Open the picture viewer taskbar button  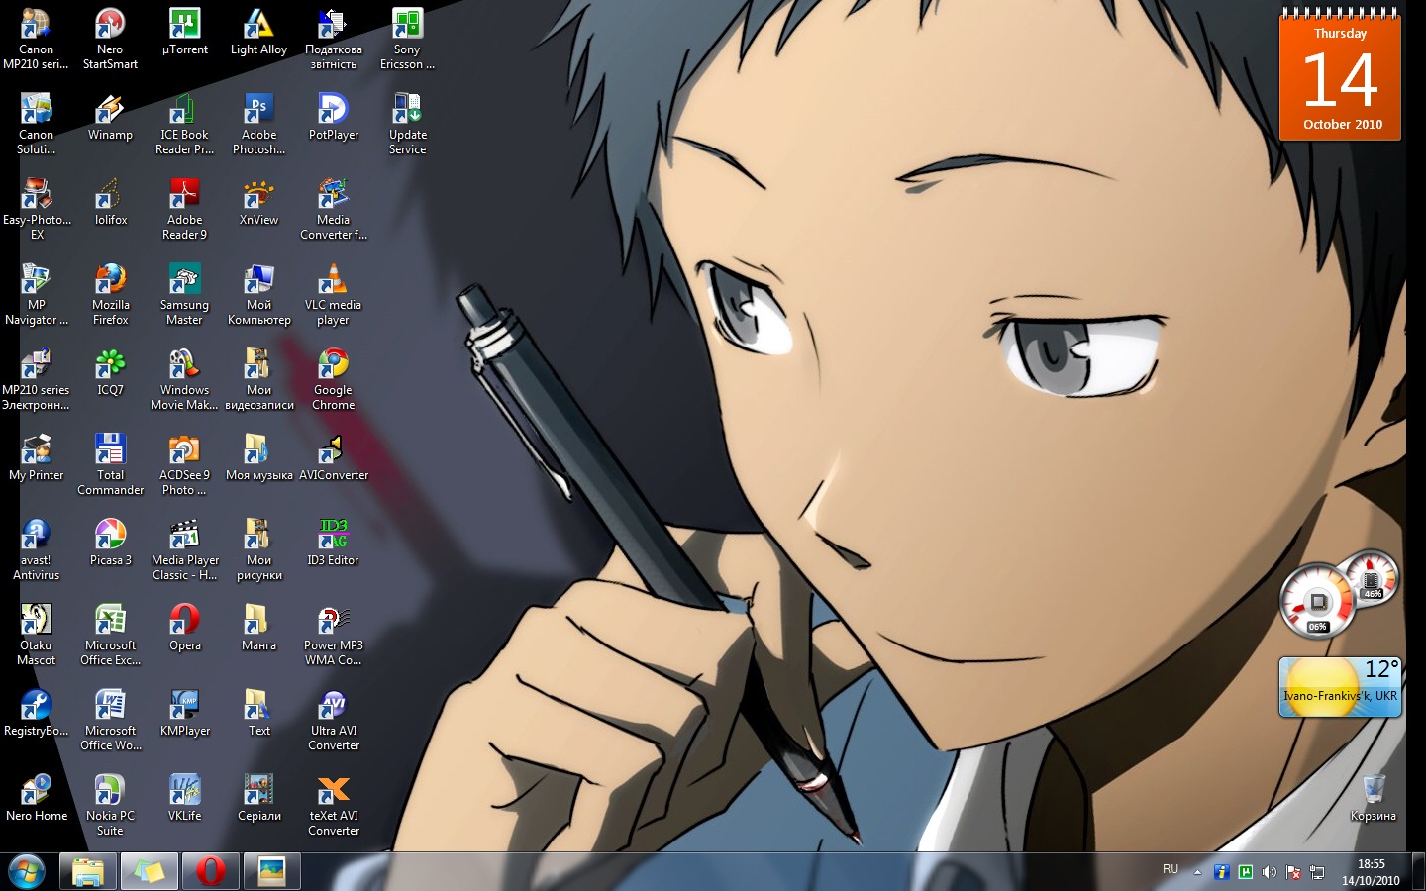[271, 871]
